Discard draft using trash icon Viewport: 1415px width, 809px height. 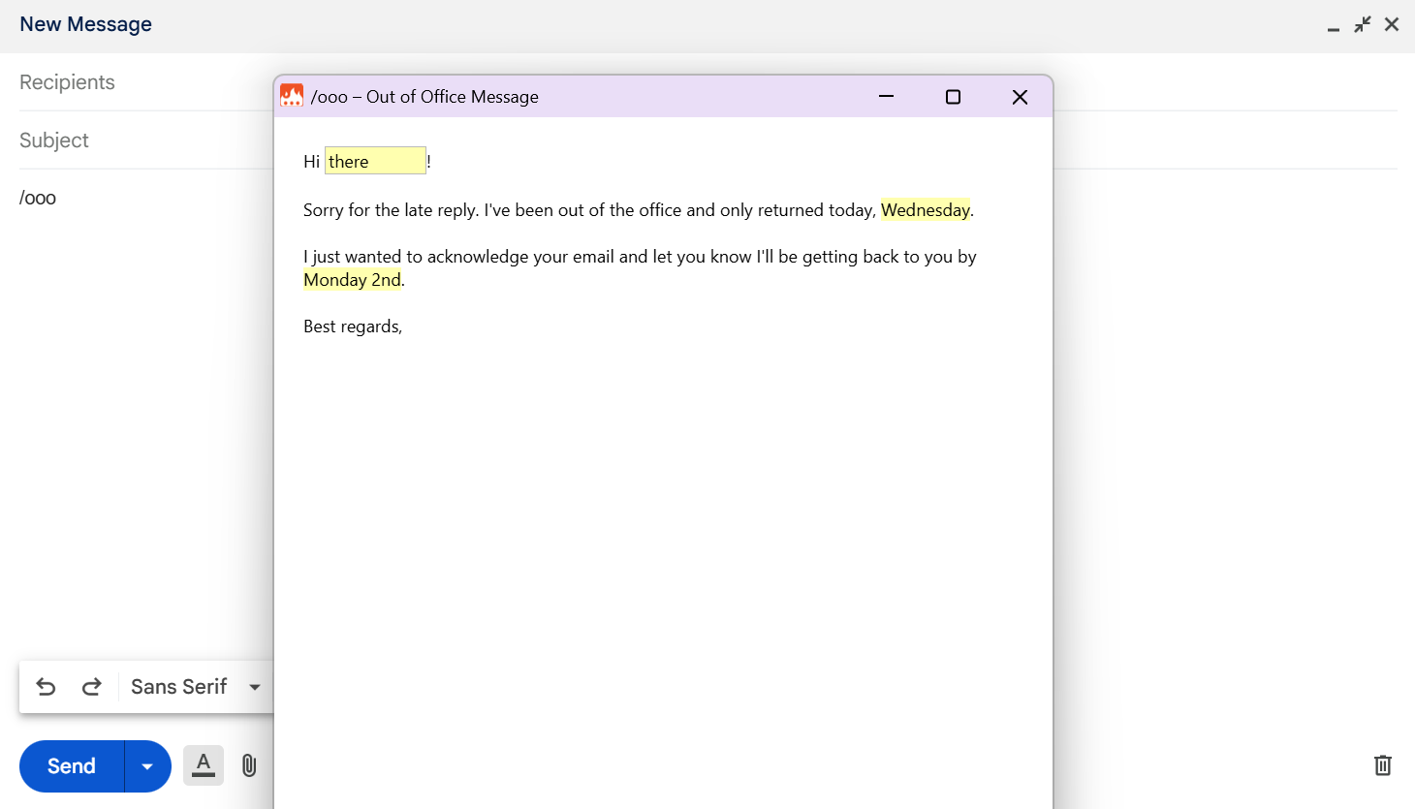(x=1383, y=765)
